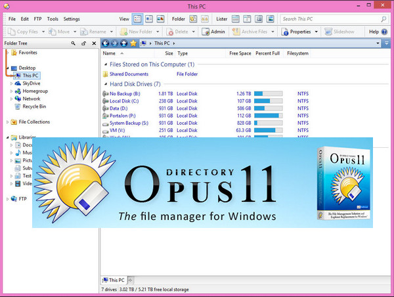Open Copy Files dropdown arrow

pos(43,32)
